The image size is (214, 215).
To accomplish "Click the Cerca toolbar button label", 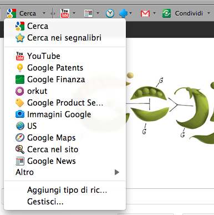I will coord(28,13).
